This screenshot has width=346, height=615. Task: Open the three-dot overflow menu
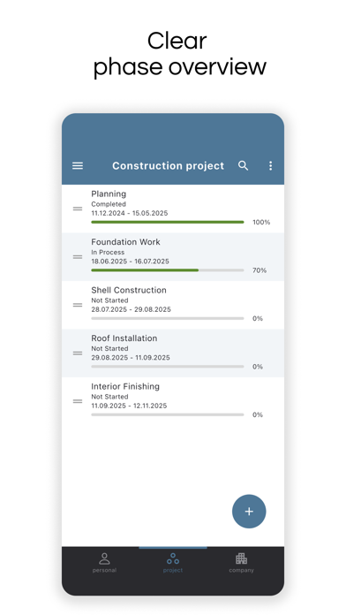click(x=270, y=166)
